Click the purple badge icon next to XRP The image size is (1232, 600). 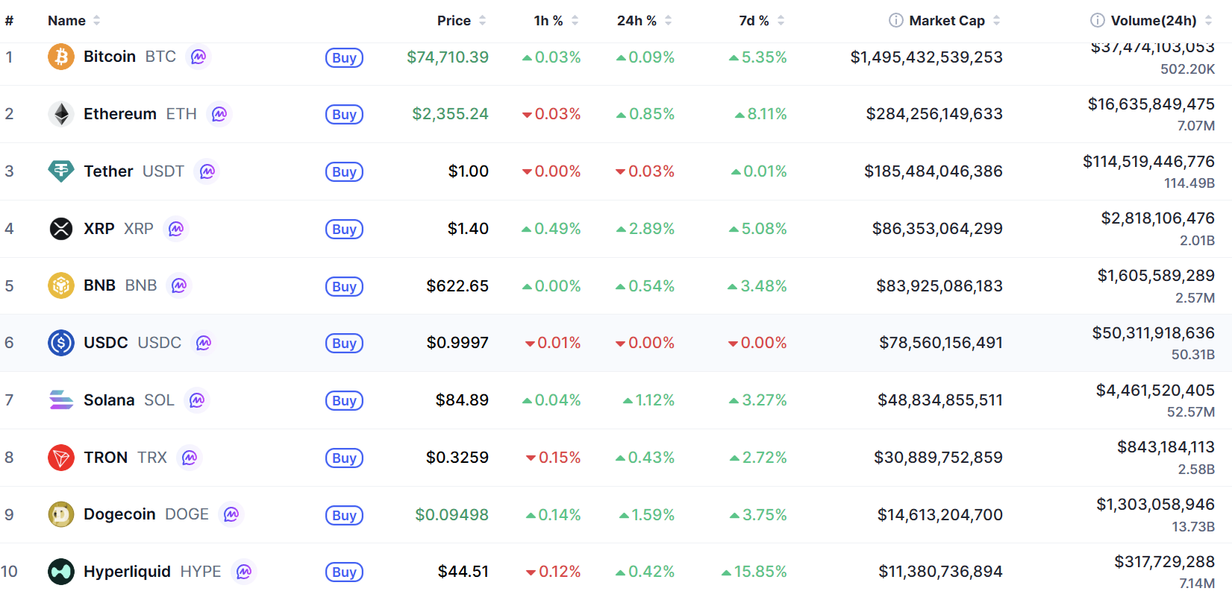click(176, 229)
